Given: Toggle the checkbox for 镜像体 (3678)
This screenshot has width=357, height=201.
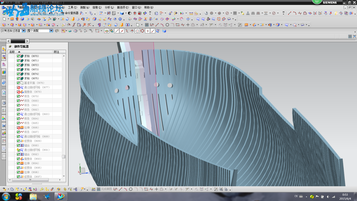Looking at the screenshot, I should pyautogui.click(x=18, y=92).
